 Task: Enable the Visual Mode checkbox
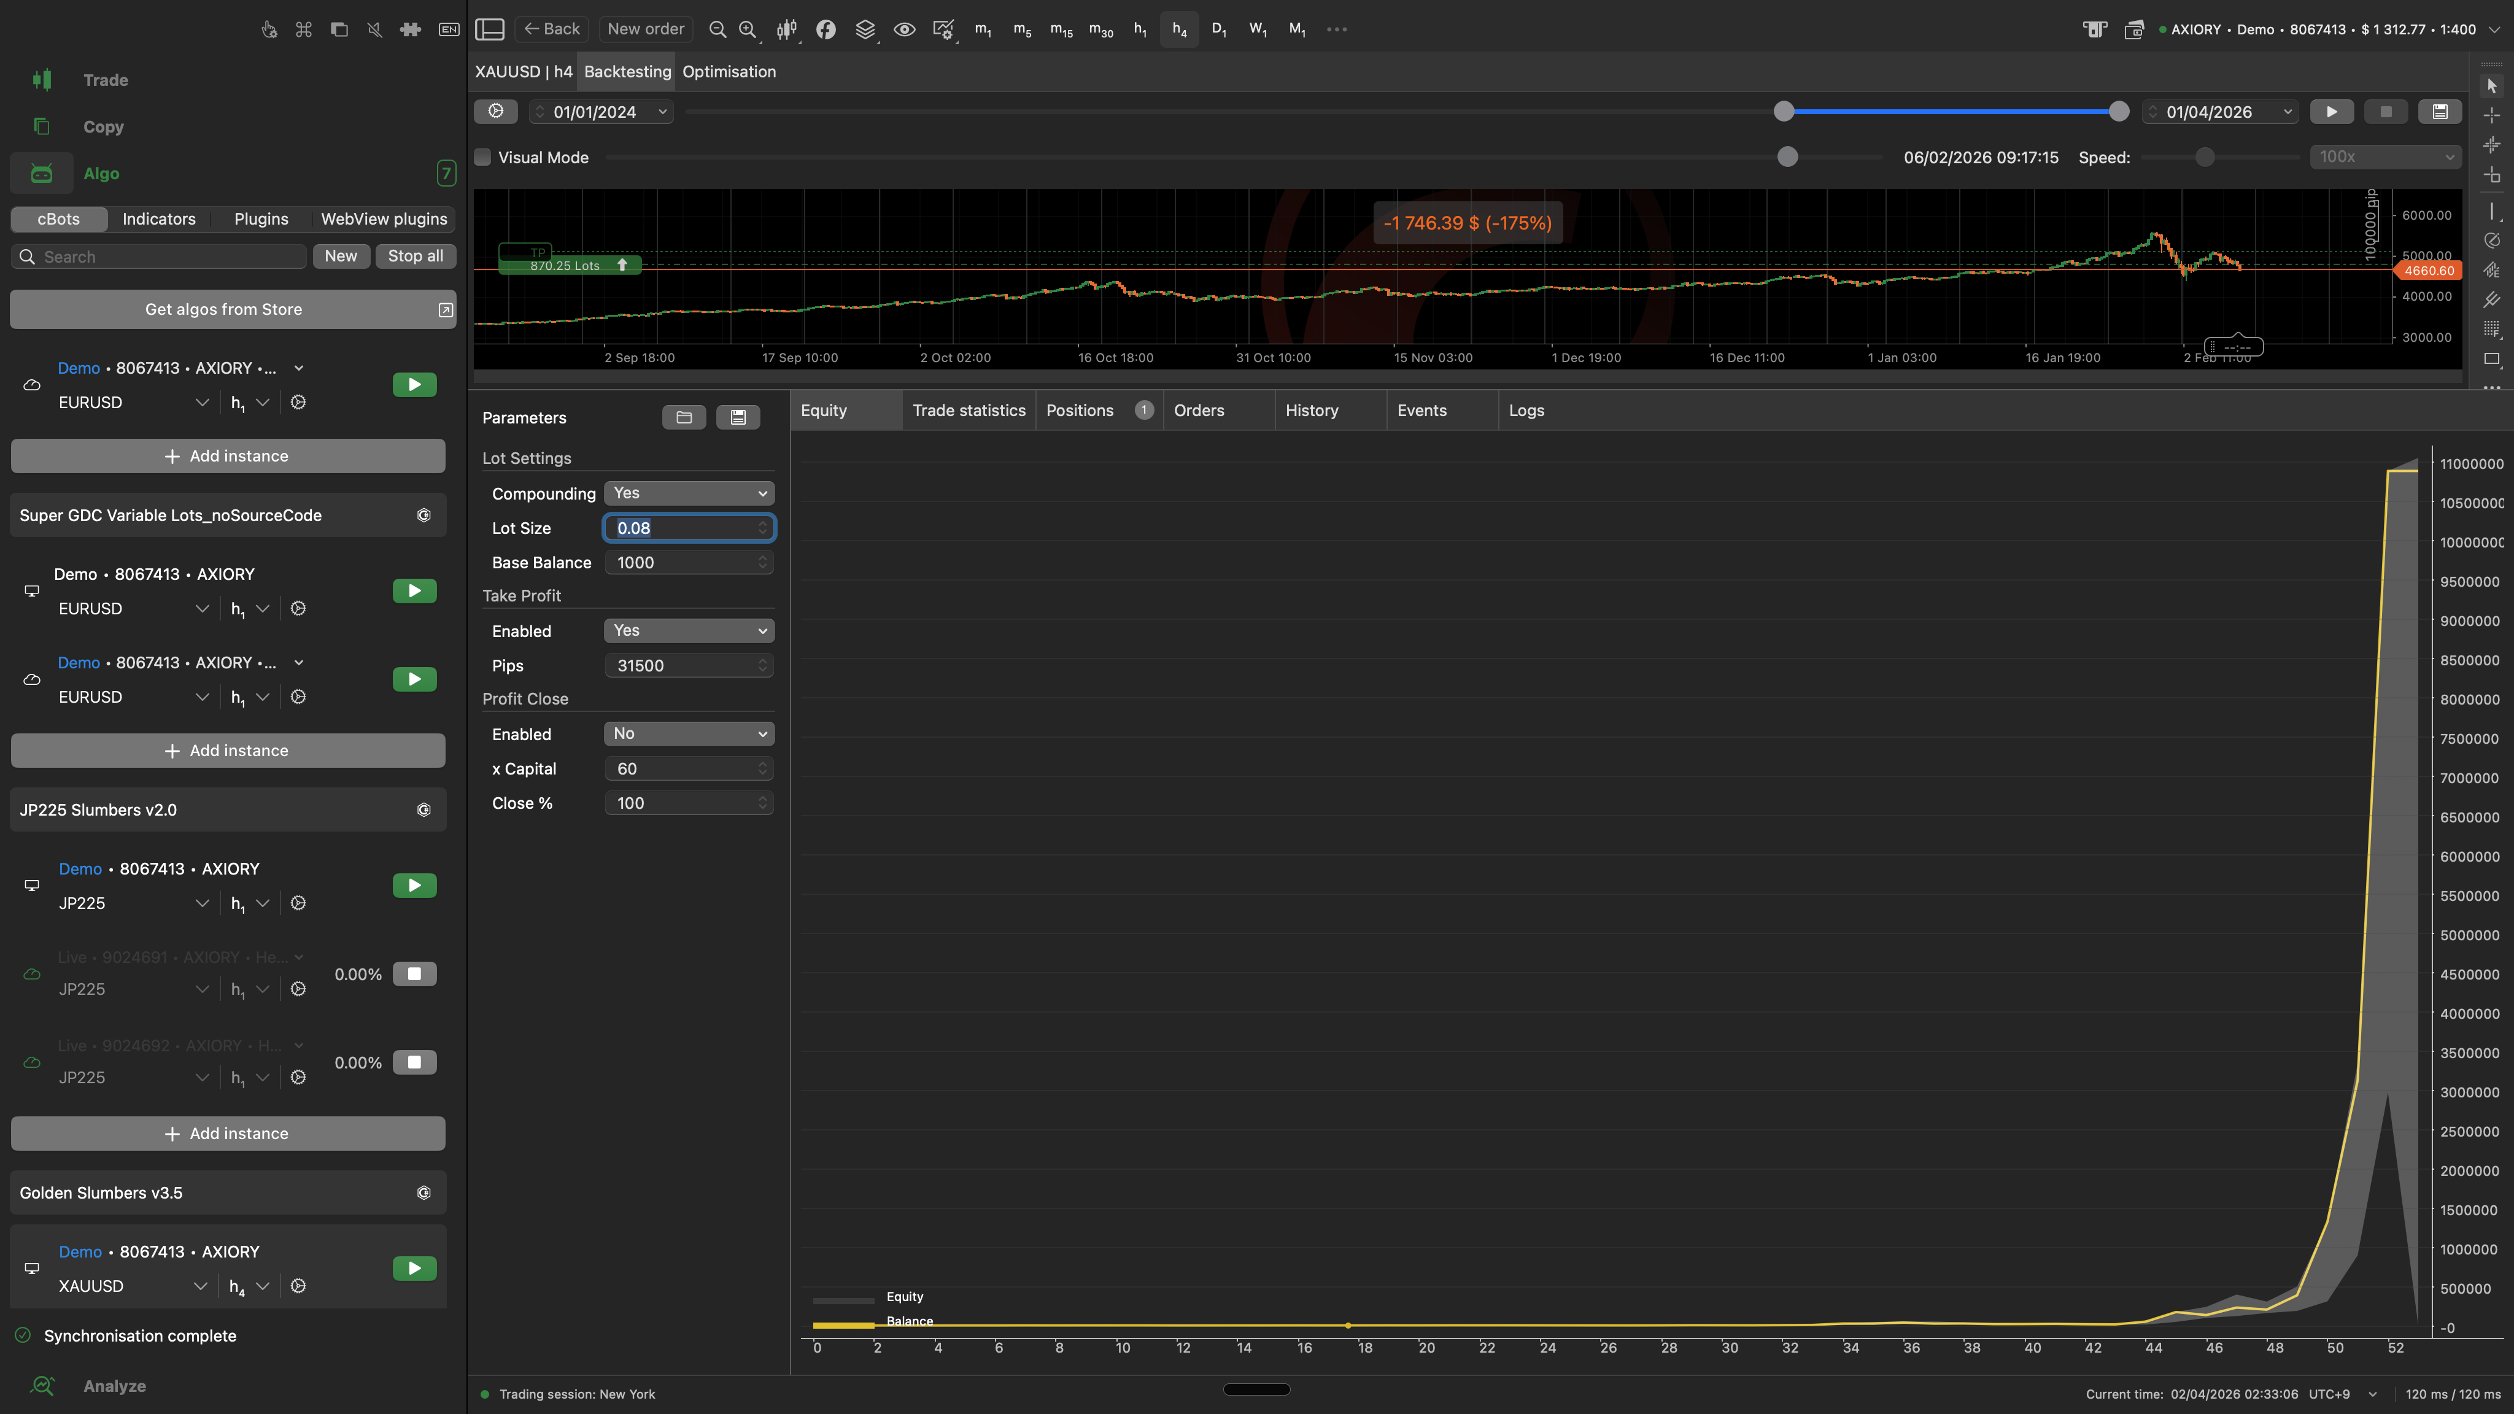coord(483,157)
